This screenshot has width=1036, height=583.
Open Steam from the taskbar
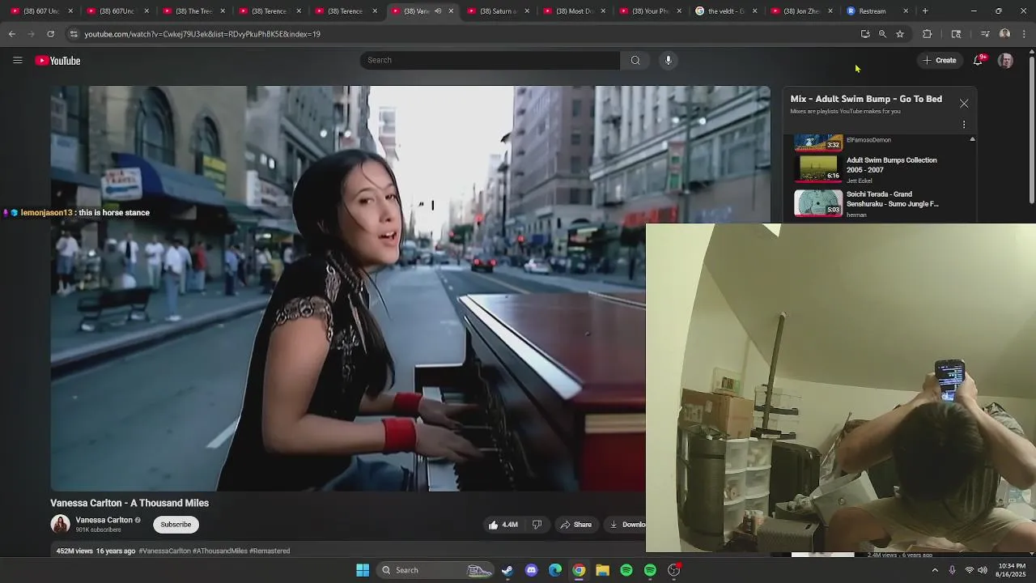coord(507,570)
